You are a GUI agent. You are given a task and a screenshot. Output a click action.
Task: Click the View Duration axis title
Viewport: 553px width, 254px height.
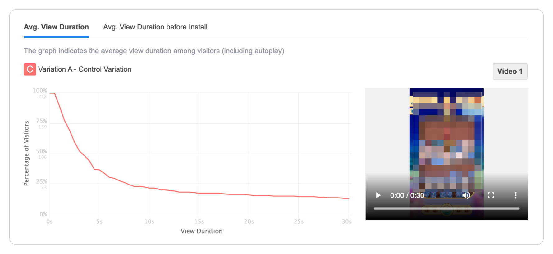[201, 231]
